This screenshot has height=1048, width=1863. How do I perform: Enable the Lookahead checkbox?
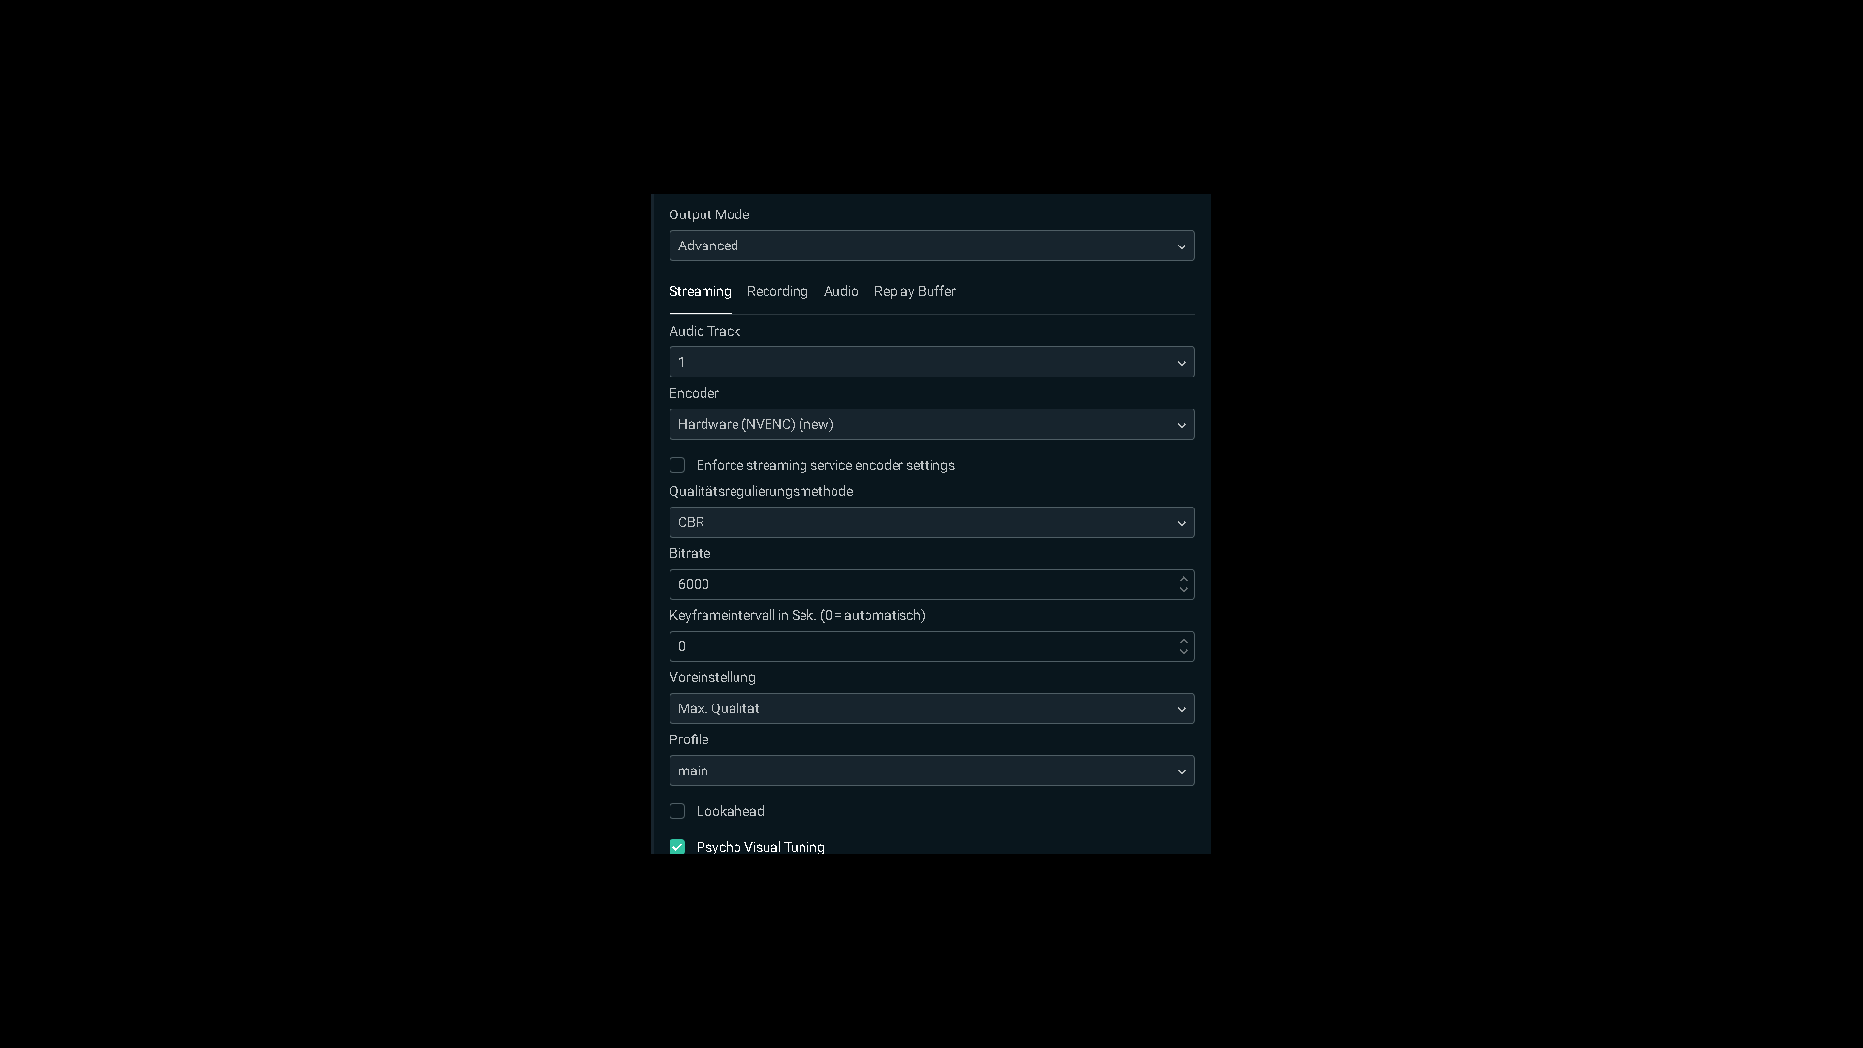click(x=677, y=811)
